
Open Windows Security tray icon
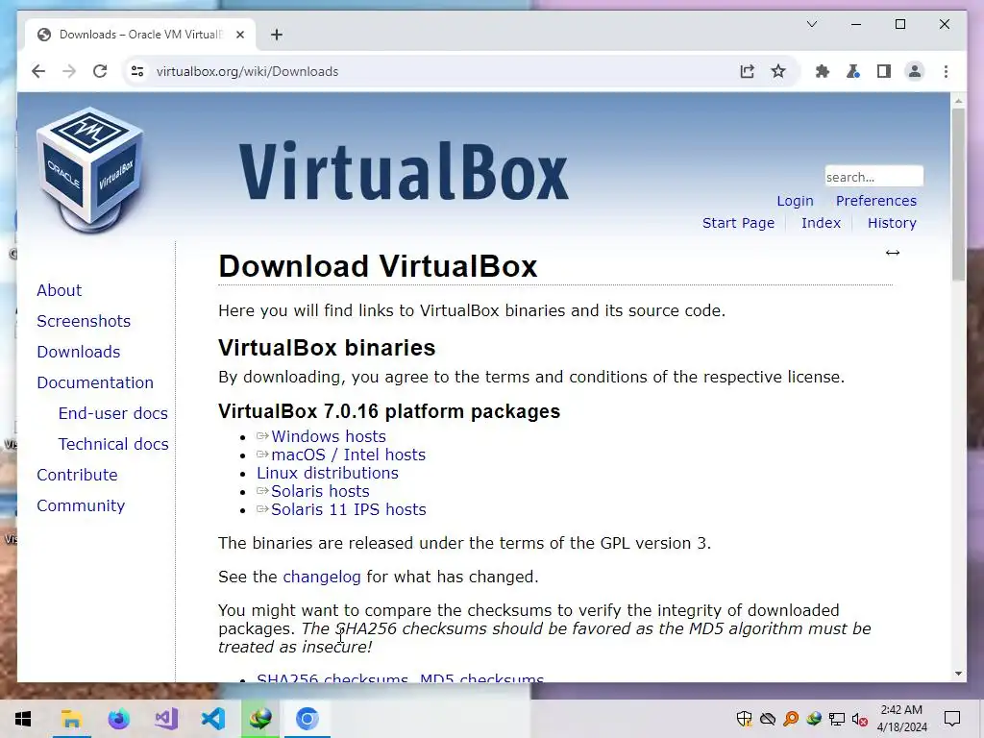pos(745,719)
